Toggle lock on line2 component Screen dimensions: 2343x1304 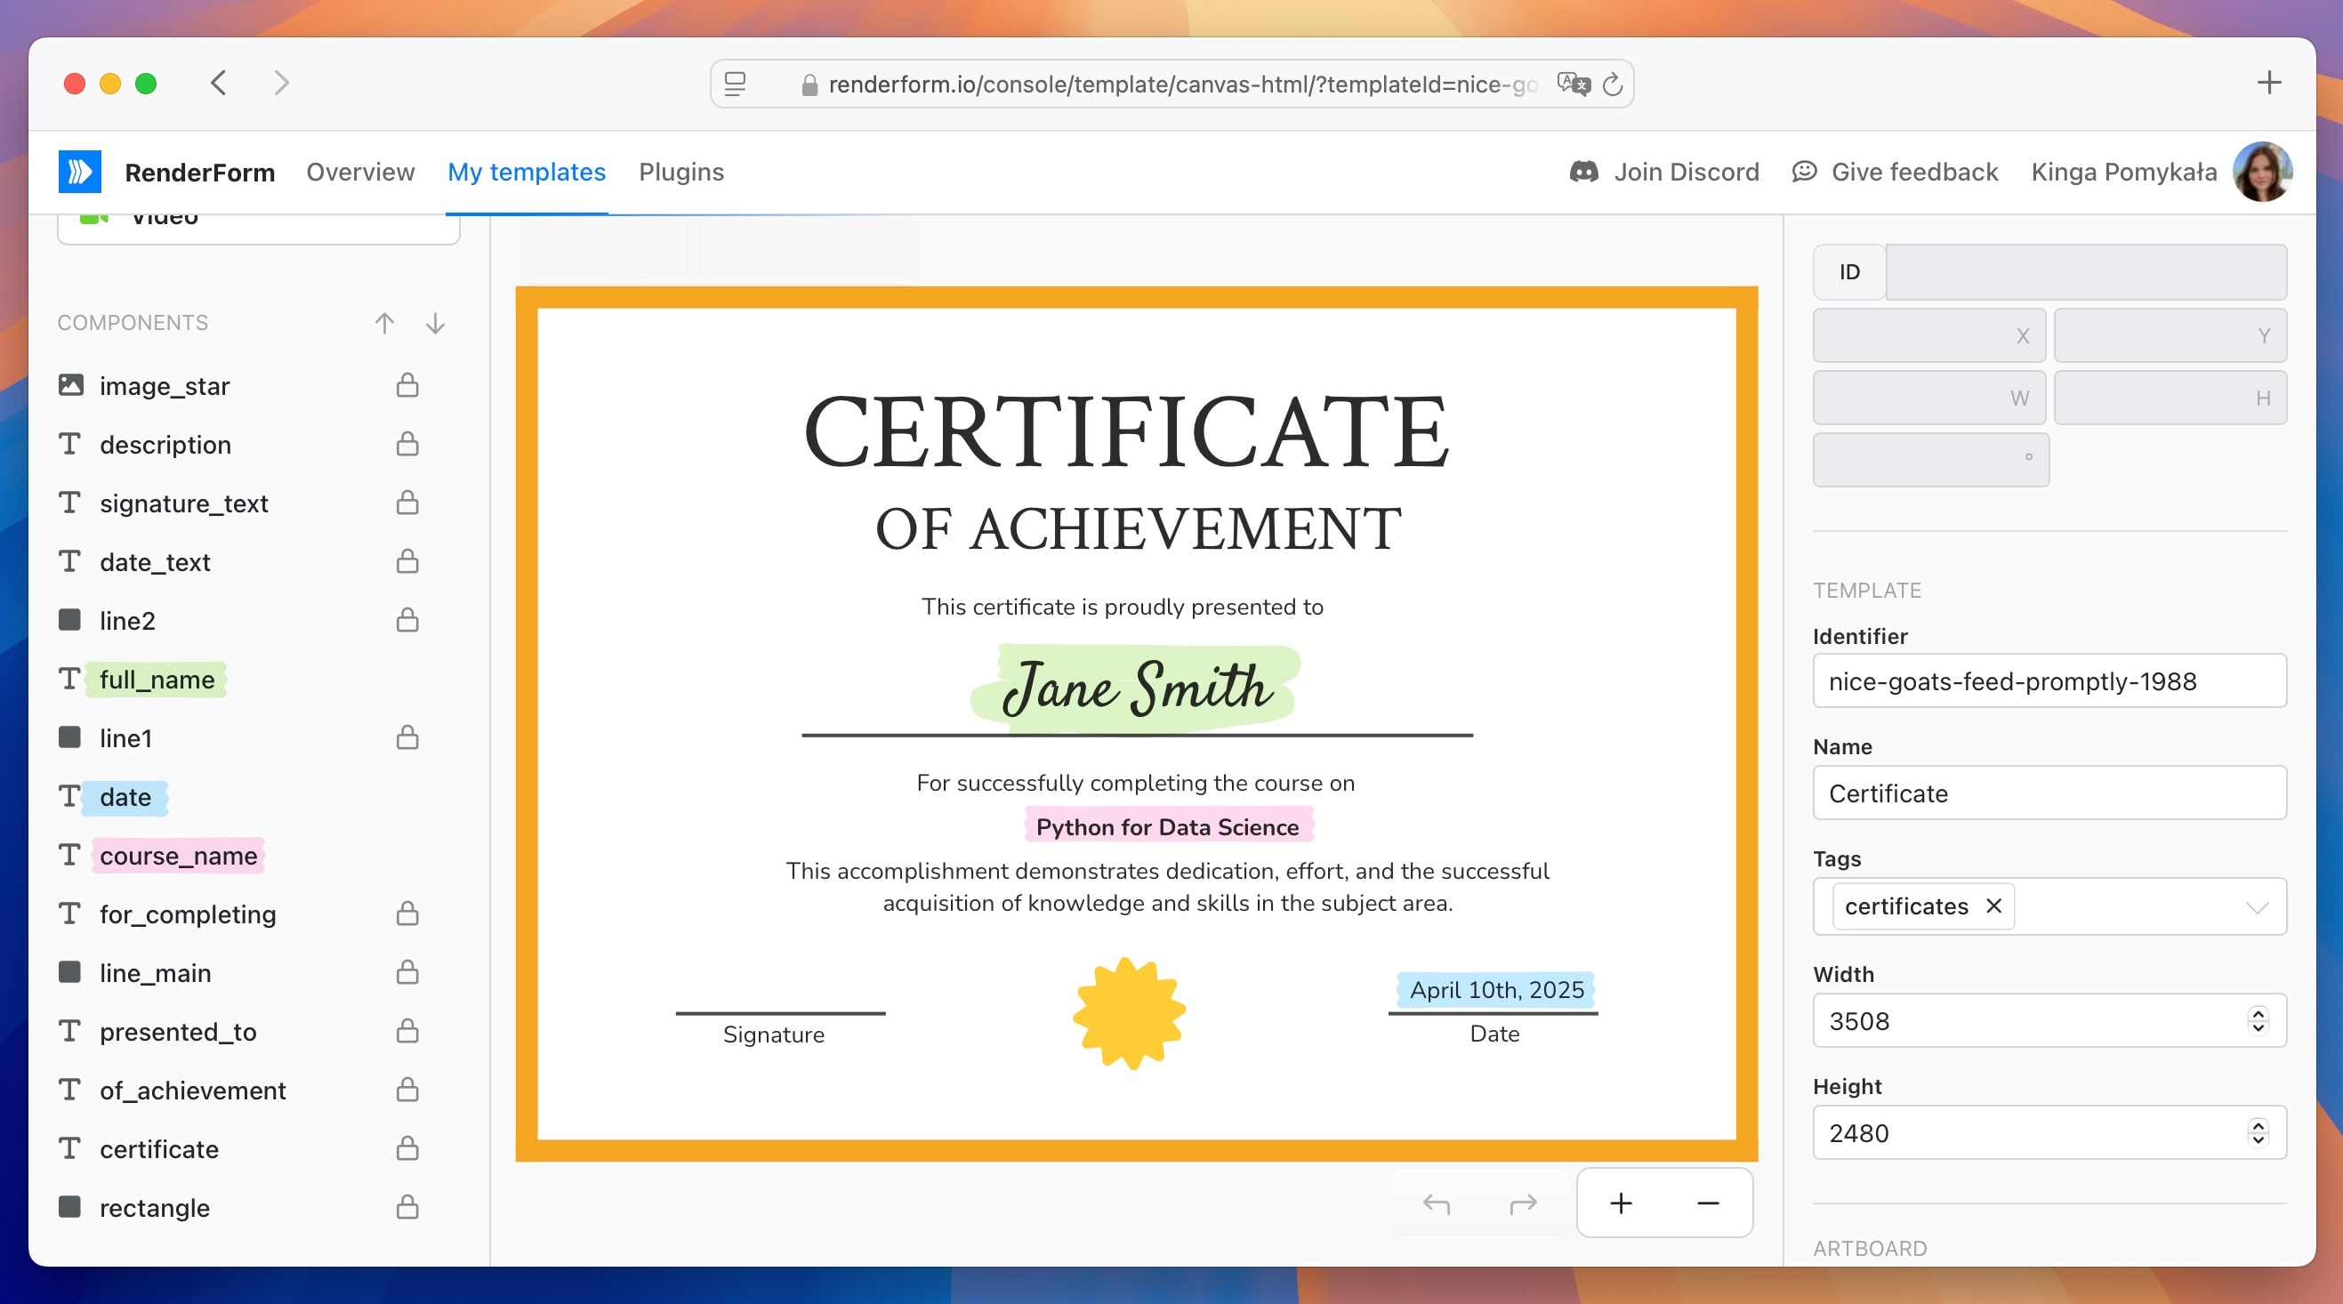tap(407, 620)
